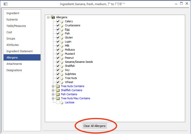This screenshot has width=191, height=134.
Task: Click the allergen icon beside Milk
Action: [62, 46]
